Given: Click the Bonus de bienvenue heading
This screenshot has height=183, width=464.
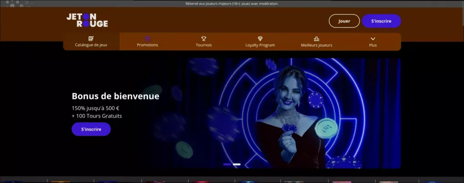Looking at the screenshot, I should pyautogui.click(x=116, y=96).
